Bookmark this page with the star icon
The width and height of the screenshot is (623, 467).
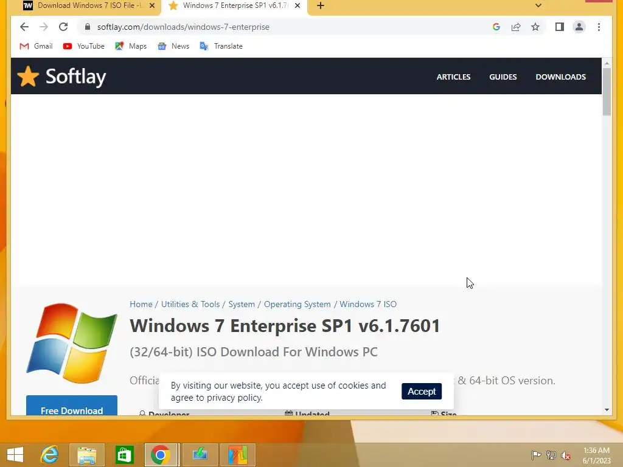[x=535, y=27]
